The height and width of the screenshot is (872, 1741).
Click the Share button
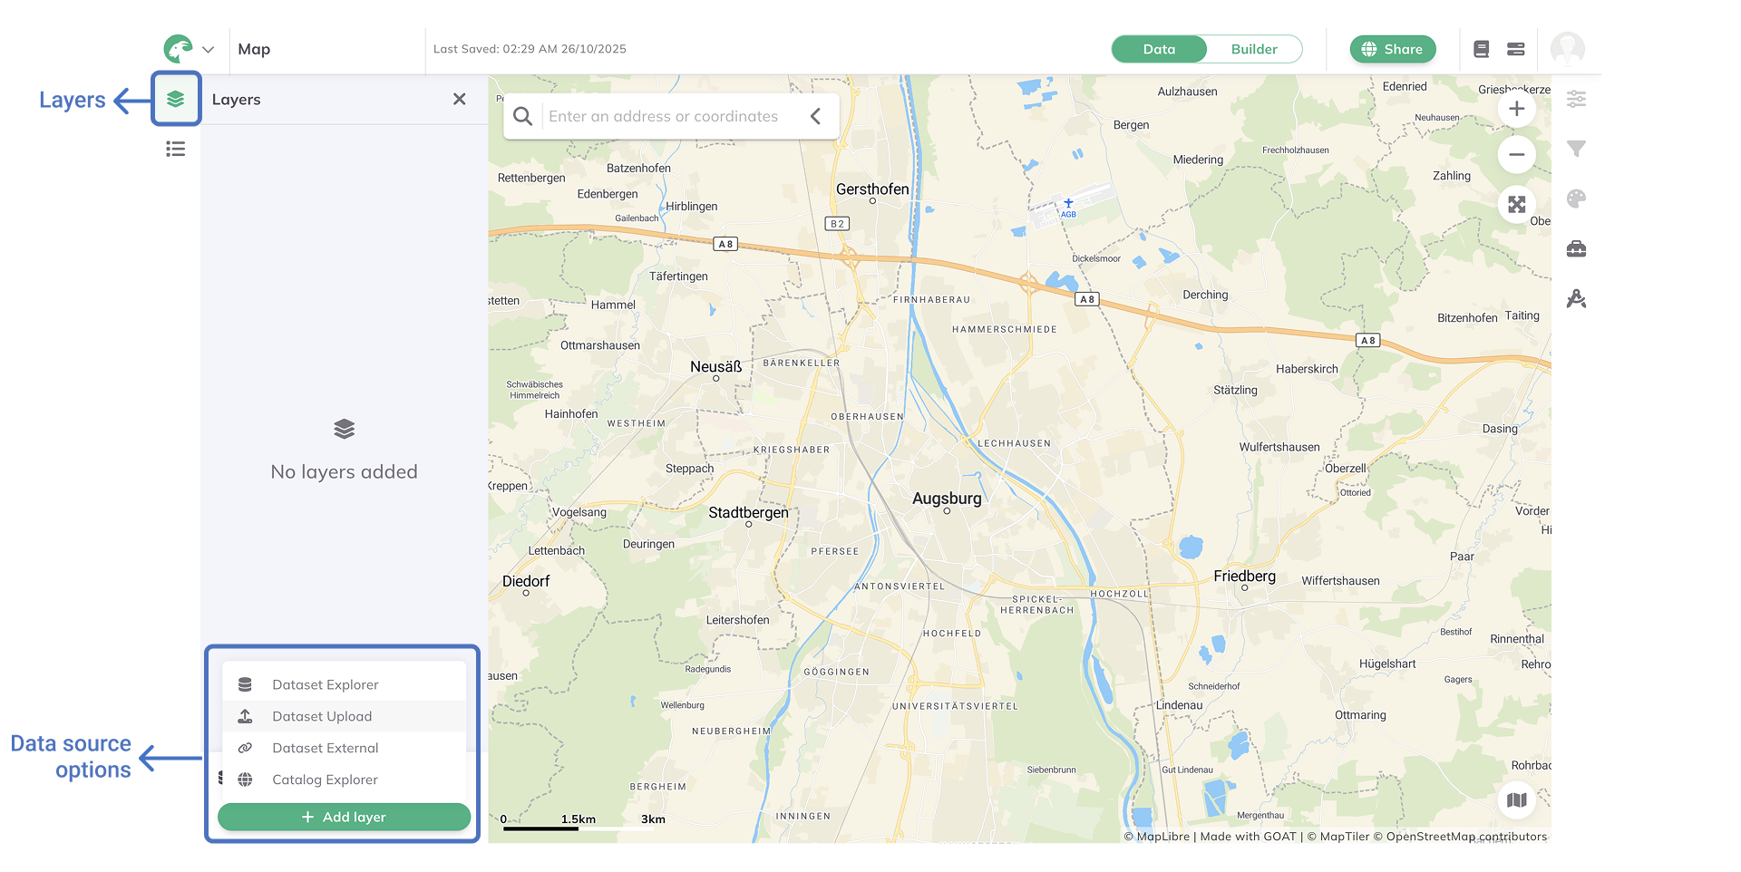coord(1392,49)
